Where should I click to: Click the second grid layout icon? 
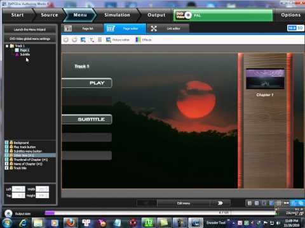pyautogui.click(x=257, y=203)
